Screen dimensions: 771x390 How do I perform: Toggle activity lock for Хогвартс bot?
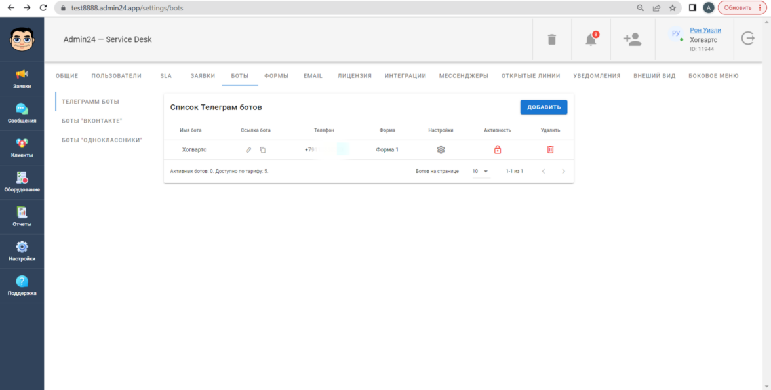click(498, 150)
